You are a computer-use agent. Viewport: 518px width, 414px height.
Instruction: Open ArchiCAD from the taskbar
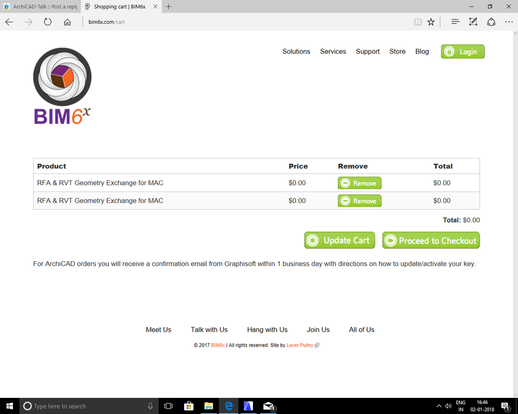click(248, 406)
